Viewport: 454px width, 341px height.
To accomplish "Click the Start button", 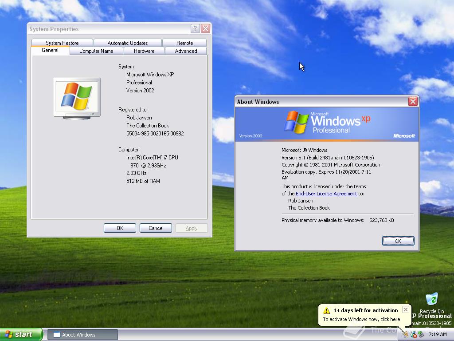I will point(21,334).
